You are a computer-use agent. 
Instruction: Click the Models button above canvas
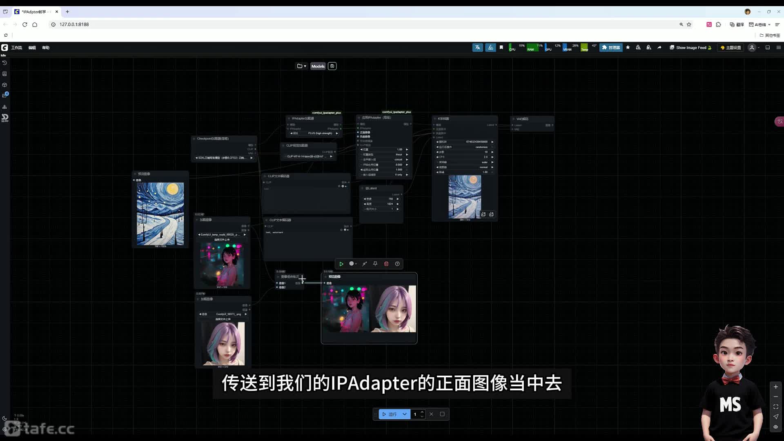point(318,66)
